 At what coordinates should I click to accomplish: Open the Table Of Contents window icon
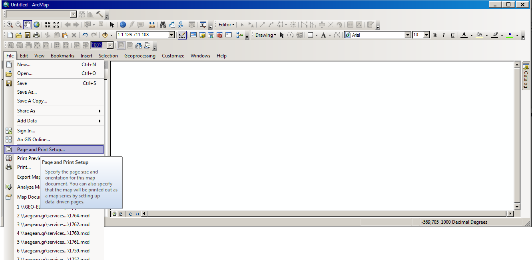193,35
